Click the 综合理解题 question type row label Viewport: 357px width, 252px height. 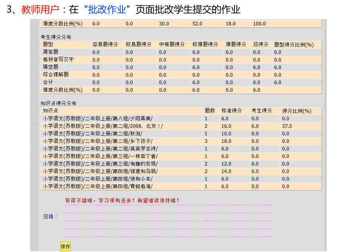pyautogui.click(x=56, y=75)
